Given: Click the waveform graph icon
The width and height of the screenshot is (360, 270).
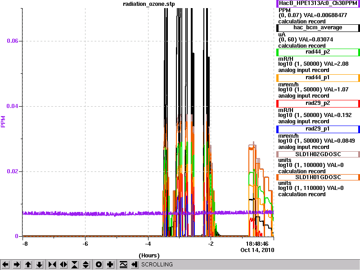Looking at the screenshot, I should 123,265.
